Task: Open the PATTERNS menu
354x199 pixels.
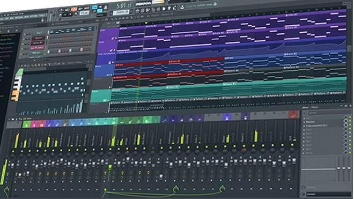Action: (x=18, y=18)
